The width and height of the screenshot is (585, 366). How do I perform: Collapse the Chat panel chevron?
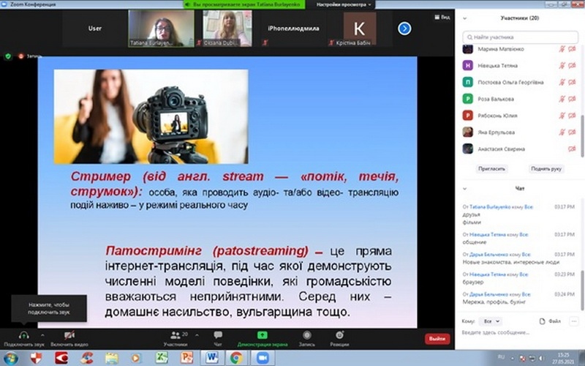pyautogui.click(x=465, y=188)
